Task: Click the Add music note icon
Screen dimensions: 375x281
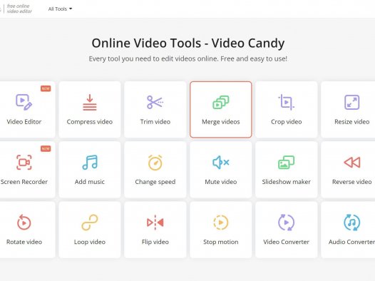Action: click(x=90, y=163)
